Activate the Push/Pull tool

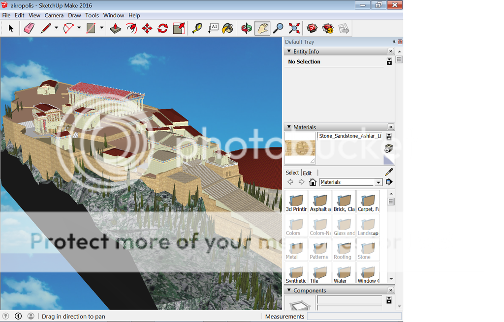[x=115, y=29]
